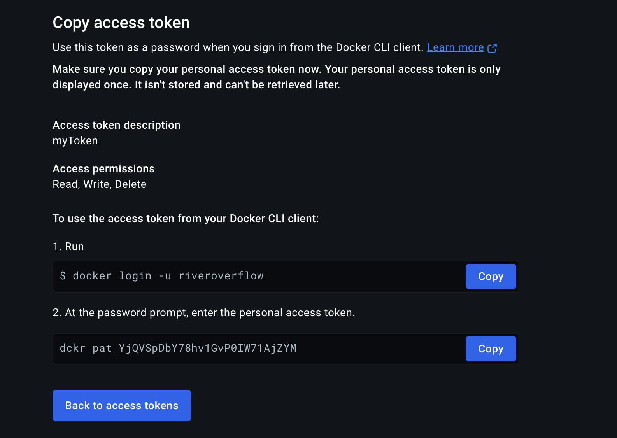
Task: Click the Read, Write, Delete permissions text
Action: click(100, 184)
